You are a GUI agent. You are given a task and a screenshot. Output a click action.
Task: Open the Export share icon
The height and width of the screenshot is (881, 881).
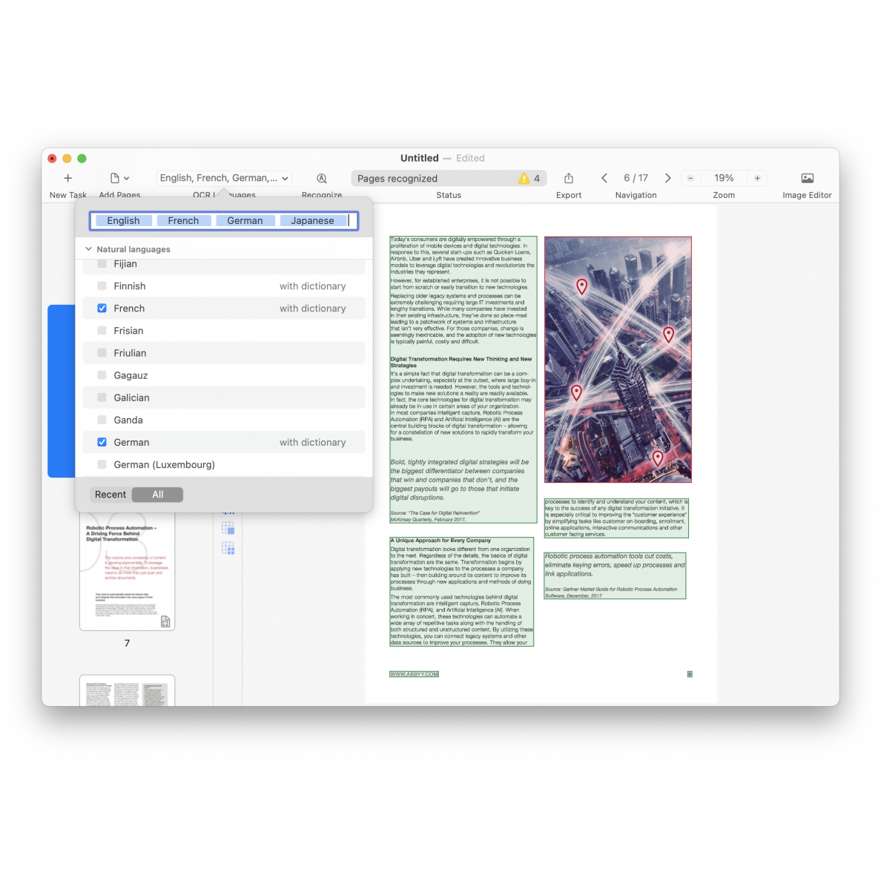(x=569, y=178)
